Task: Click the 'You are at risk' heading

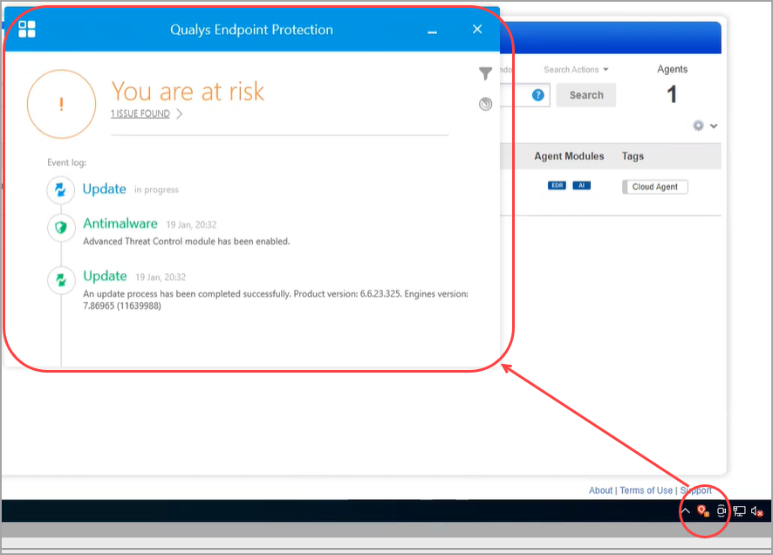Action: [x=188, y=92]
